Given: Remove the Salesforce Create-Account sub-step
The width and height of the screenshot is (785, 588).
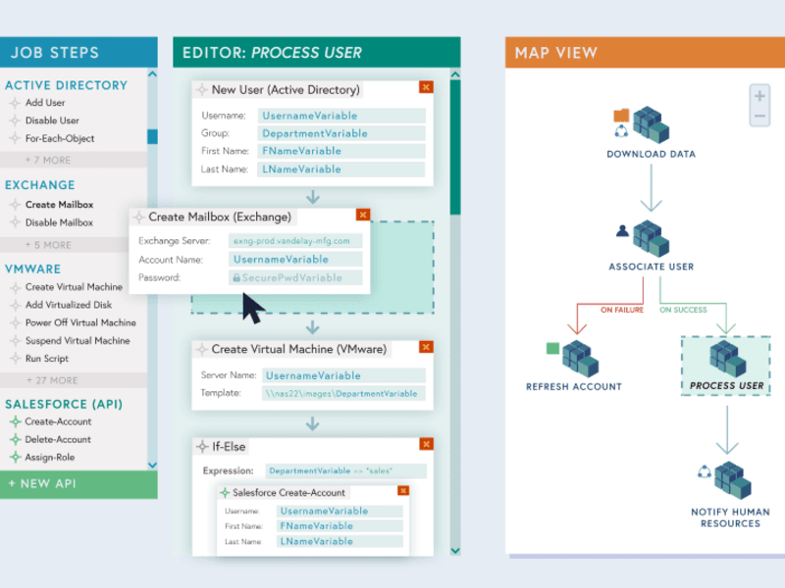Looking at the screenshot, I should (403, 491).
